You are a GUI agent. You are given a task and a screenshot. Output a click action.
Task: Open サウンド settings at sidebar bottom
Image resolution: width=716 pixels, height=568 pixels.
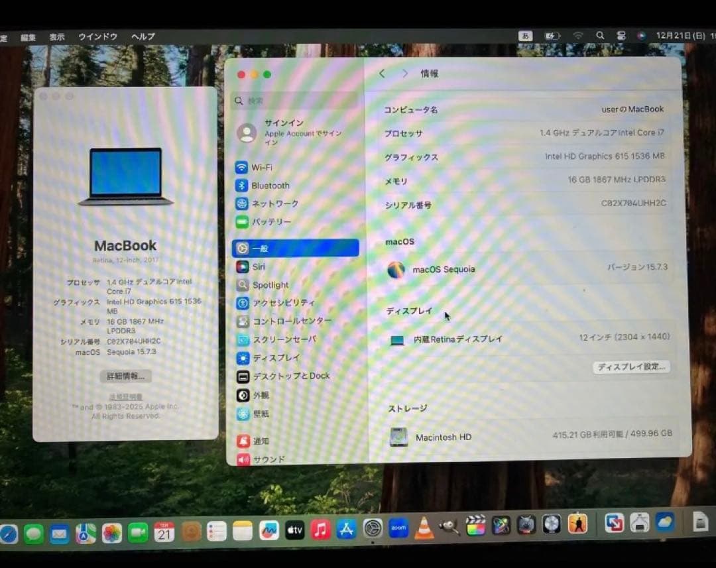click(268, 459)
